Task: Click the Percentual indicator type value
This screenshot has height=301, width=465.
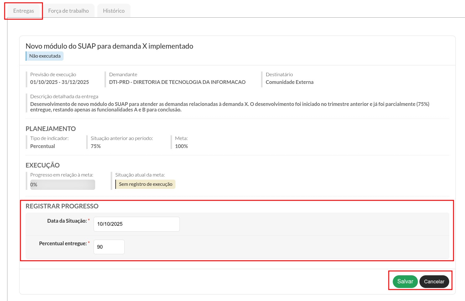Action: (x=42, y=146)
